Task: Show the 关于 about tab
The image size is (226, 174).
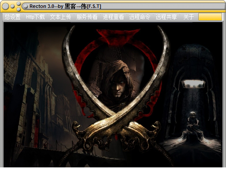Action: pyautogui.click(x=189, y=17)
